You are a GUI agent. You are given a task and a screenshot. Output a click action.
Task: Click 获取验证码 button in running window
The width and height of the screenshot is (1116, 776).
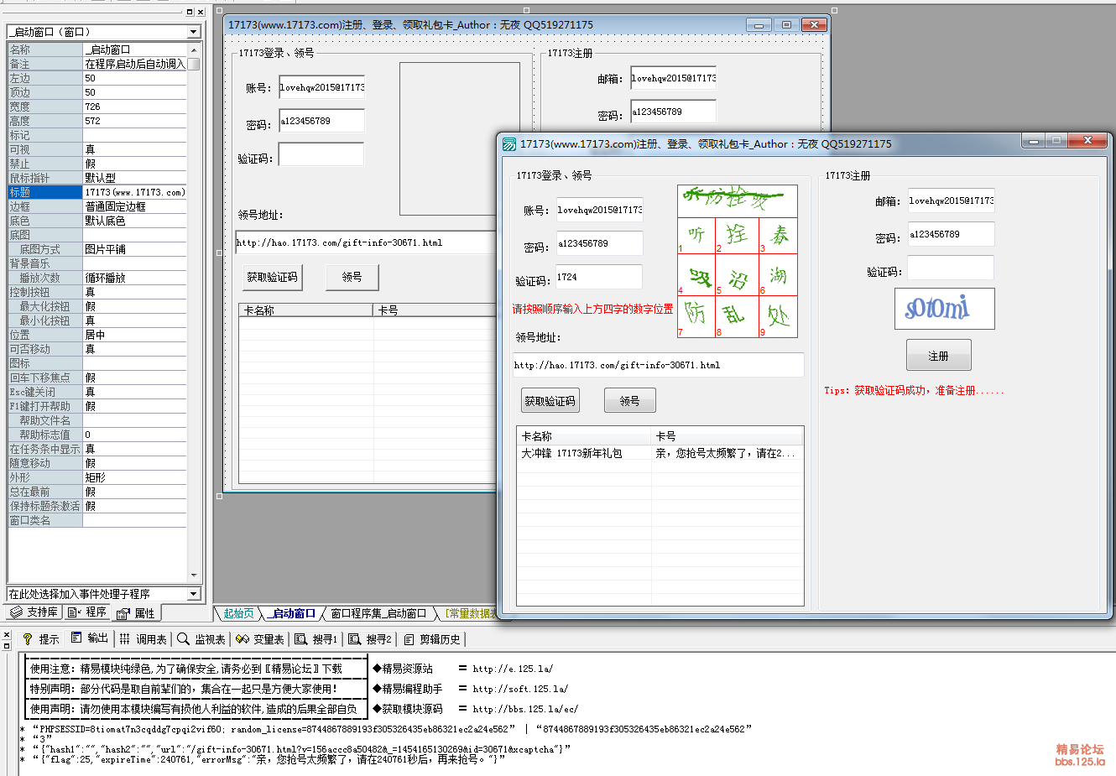point(550,401)
